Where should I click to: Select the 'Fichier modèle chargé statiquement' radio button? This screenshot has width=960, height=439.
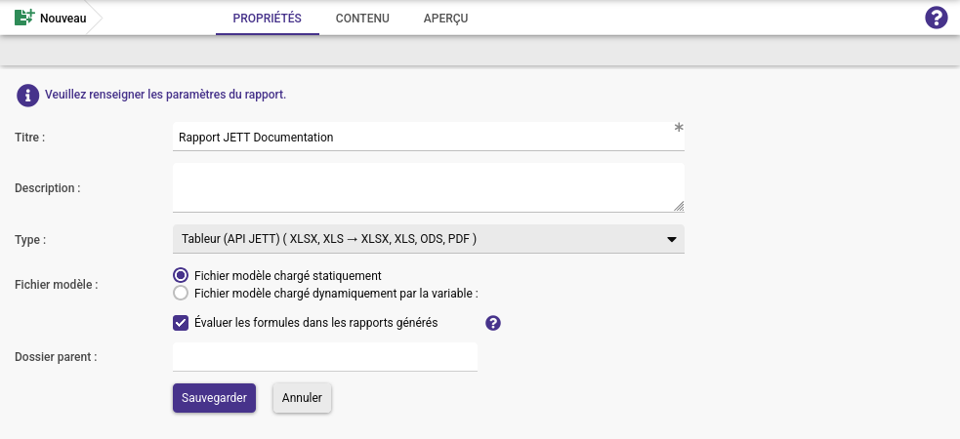coord(181,276)
